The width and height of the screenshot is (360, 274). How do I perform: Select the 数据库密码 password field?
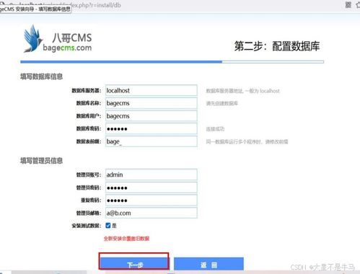[x=152, y=128]
